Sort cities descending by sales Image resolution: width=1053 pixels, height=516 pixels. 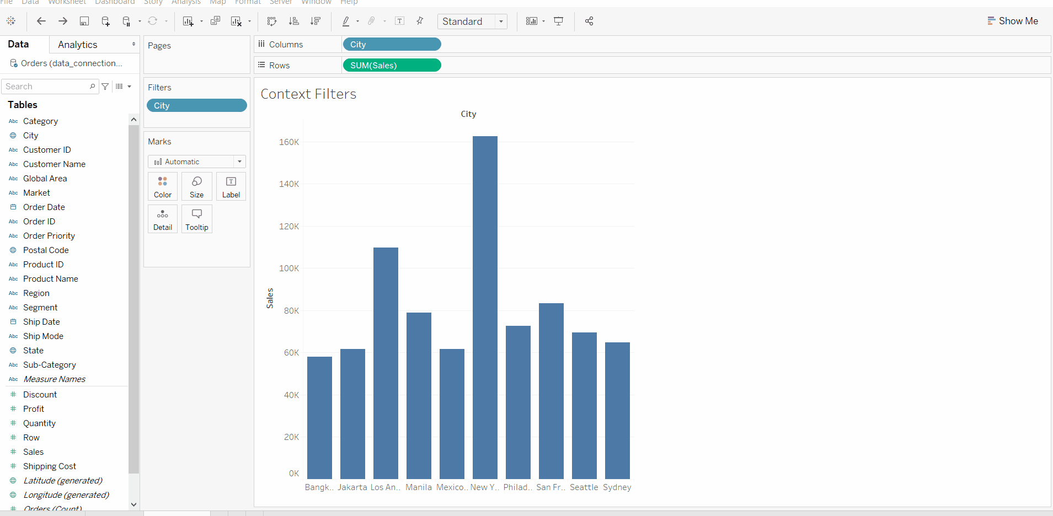[x=316, y=21]
